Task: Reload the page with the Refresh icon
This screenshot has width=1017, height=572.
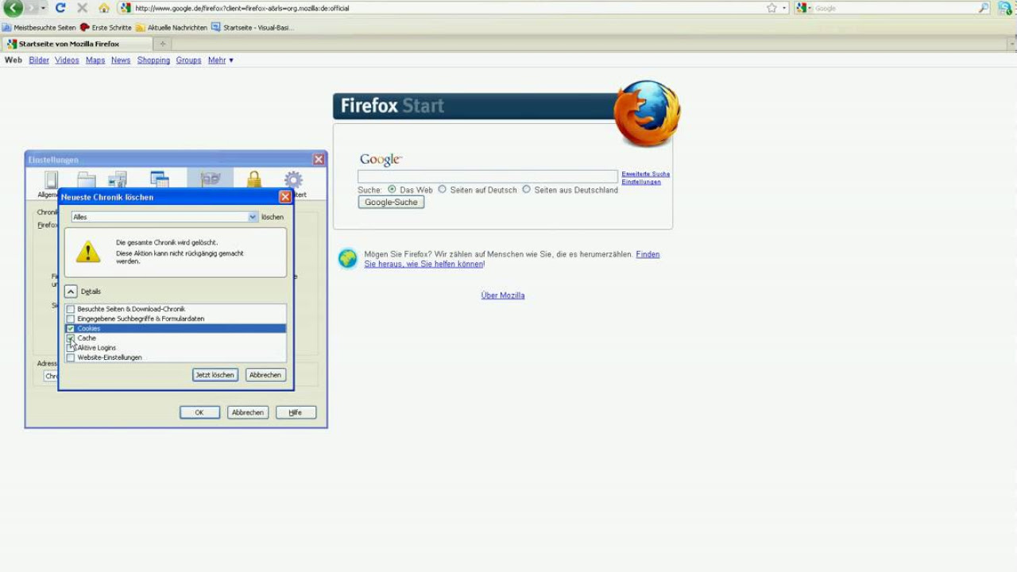Action: [60, 8]
